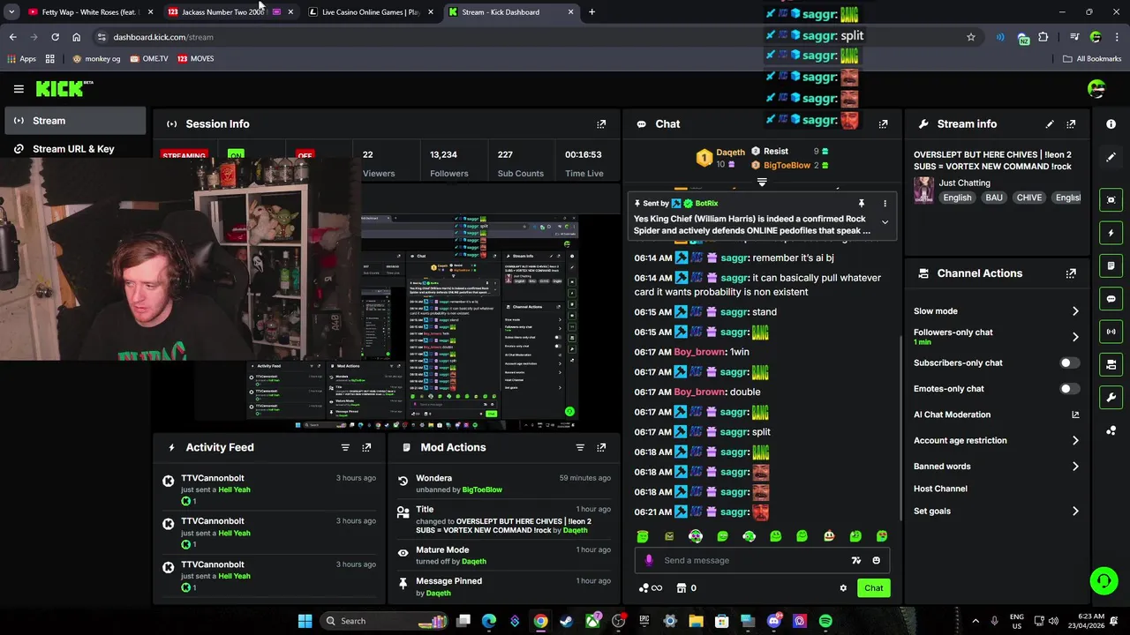Click the channel points dots icon in the sidebar
The image size is (1130, 635).
tap(1111, 430)
